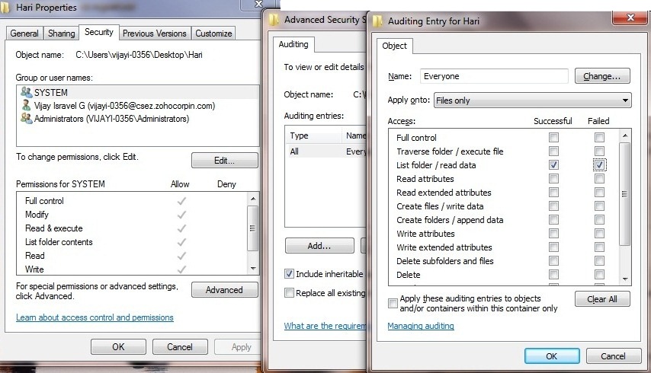Switch to the Sharing tab
The image size is (651, 373).
tap(62, 33)
